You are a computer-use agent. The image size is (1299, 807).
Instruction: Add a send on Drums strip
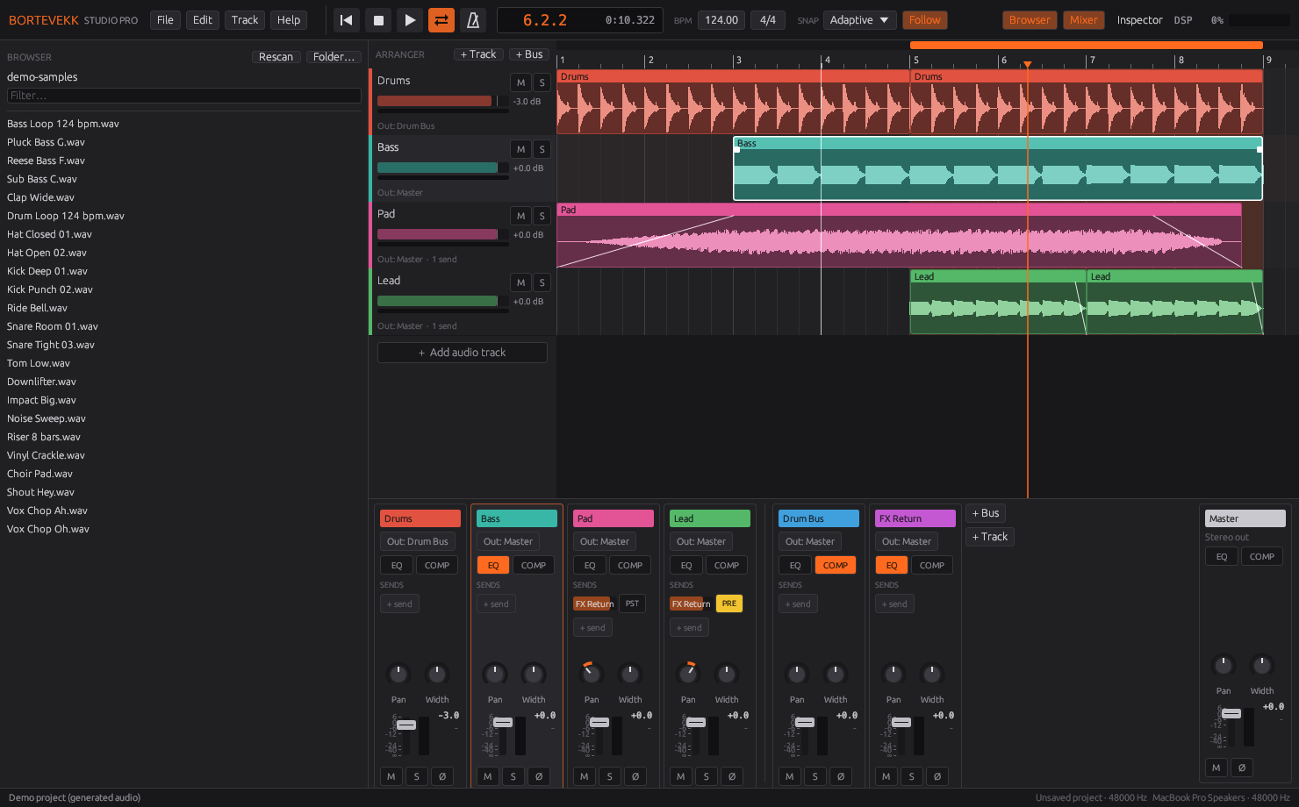399,603
